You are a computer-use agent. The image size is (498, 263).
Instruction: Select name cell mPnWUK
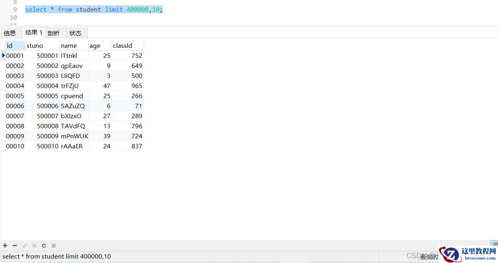(x=74, y=136)
